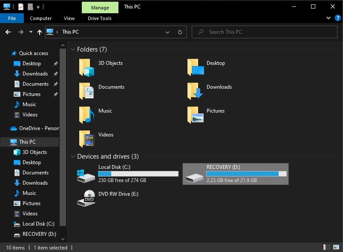Select the Pictures folder icon in Folders
The width and height of the screenshot is (343, 252).
pos(195,115)
